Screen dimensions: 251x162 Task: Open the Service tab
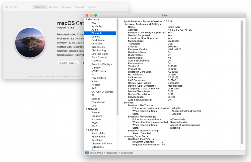click(x=92, y=7)
